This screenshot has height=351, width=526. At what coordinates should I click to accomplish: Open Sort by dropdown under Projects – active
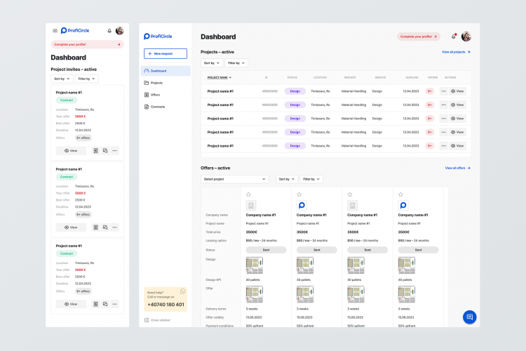click(212, 62)
